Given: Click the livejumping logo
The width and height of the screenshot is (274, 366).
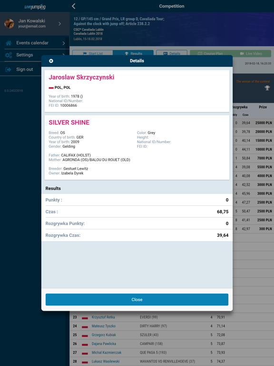Looking at the screenshot, I should coord(35,7).
